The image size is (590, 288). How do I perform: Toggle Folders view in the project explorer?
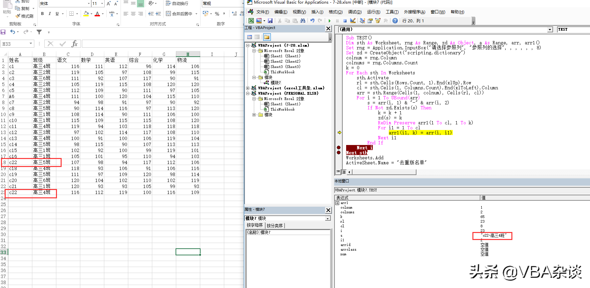tap(267, 37)
